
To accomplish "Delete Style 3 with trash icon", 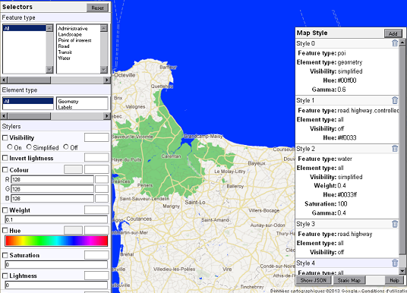I will click(x=395, y=224).
